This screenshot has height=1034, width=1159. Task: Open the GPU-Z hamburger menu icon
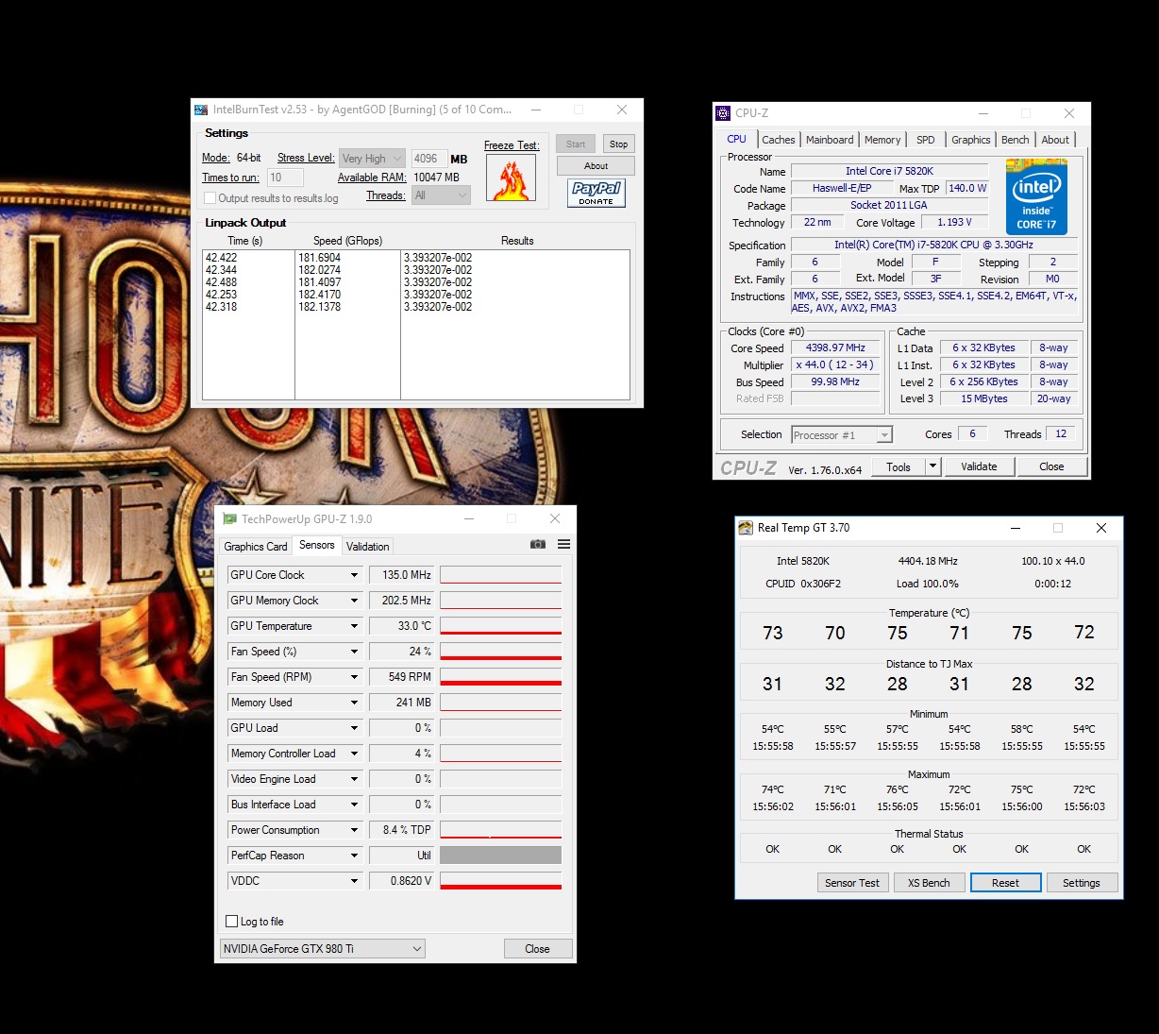(563, 544)
